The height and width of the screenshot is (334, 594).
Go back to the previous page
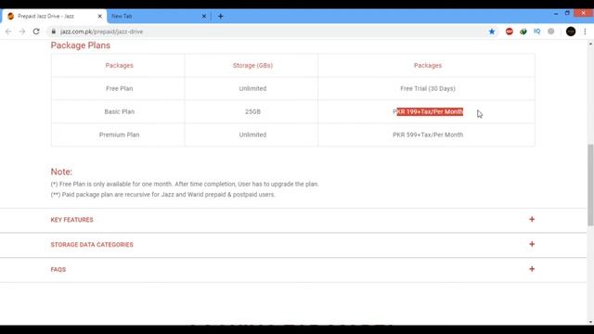click(x=8, y=32)
